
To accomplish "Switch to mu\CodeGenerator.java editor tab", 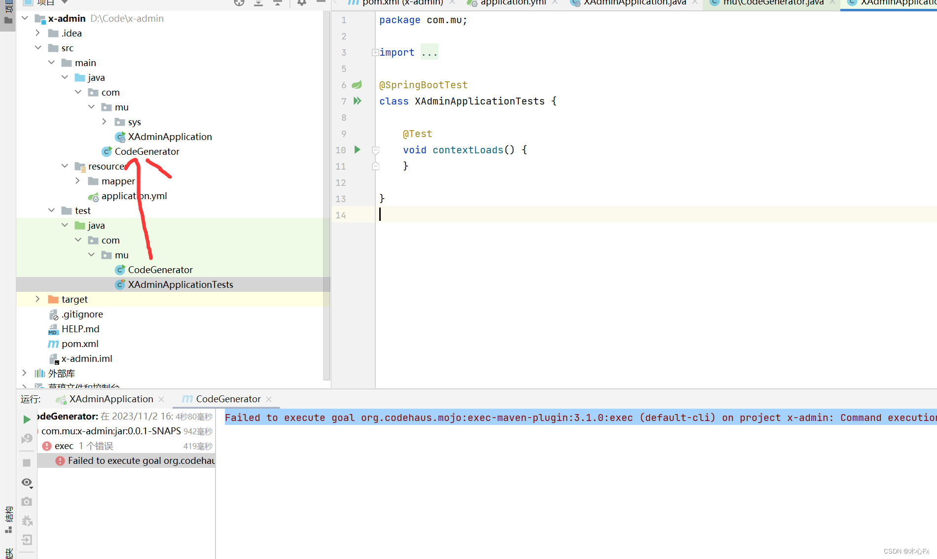I will (772, 2).
